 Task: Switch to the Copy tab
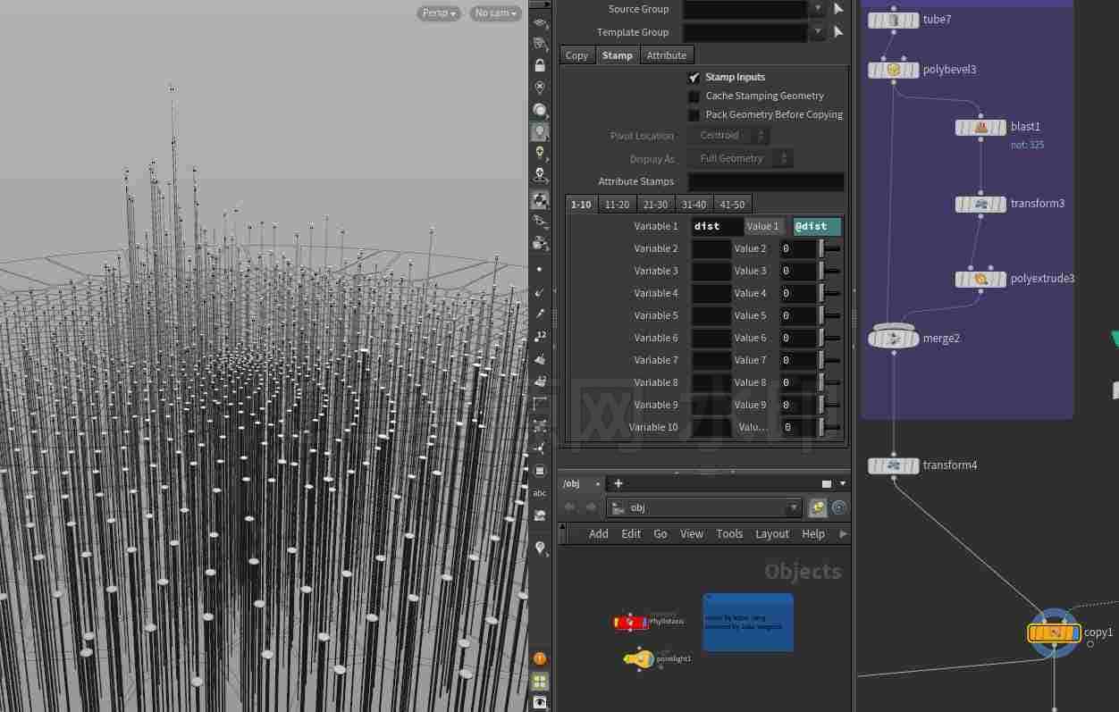(x=576, y=55)
